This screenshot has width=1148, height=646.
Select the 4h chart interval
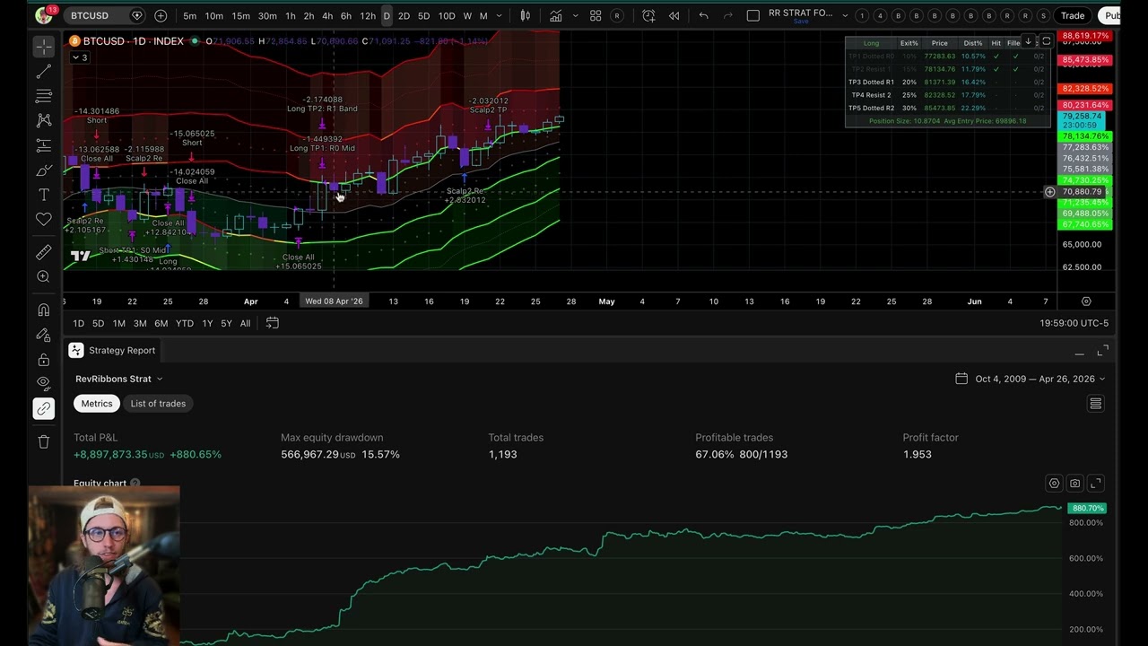pos(327,15)
